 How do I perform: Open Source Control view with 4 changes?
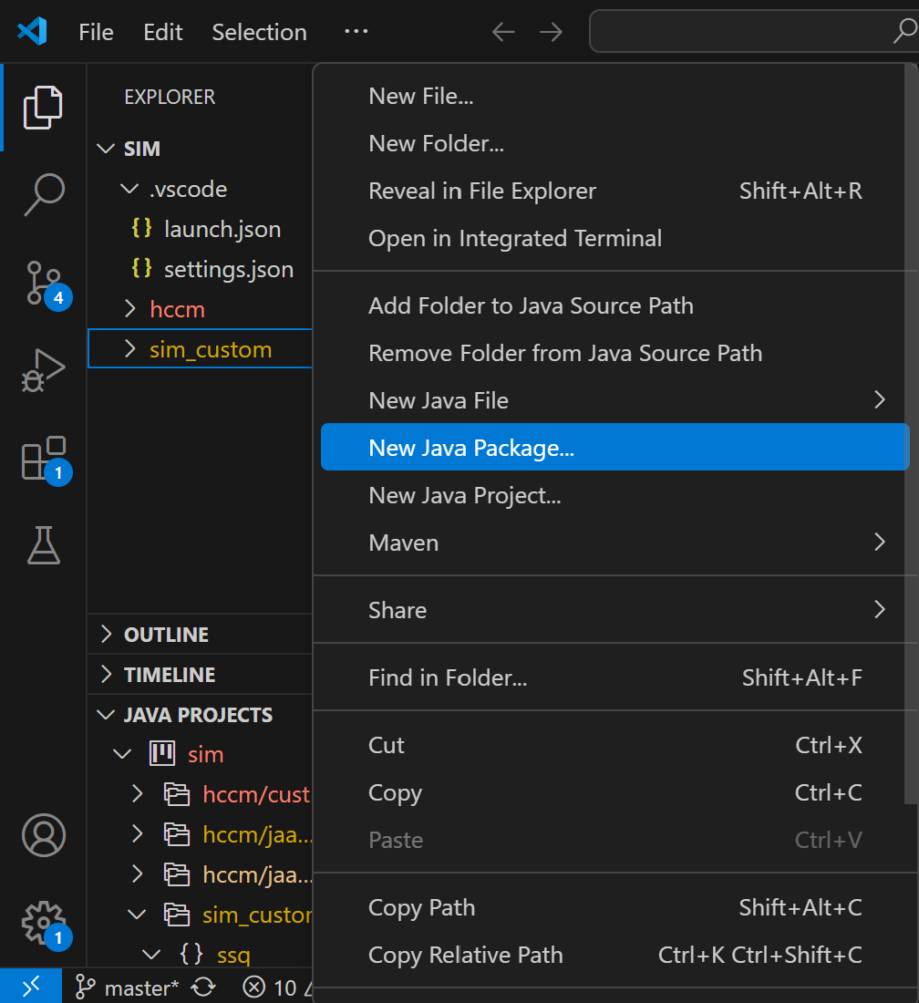click(x=43, y=282)
